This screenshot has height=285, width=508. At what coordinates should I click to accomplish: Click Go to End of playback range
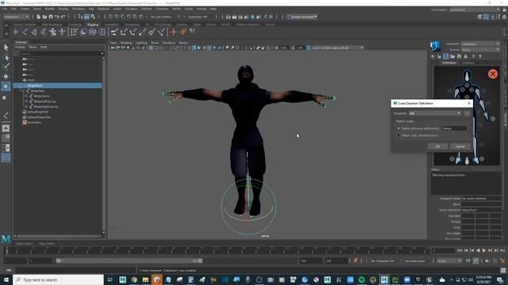[x=502, y=250]
